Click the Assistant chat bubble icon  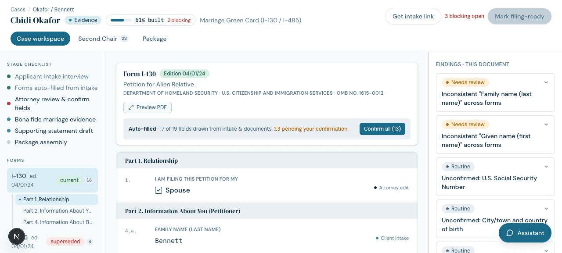point(510,233)
